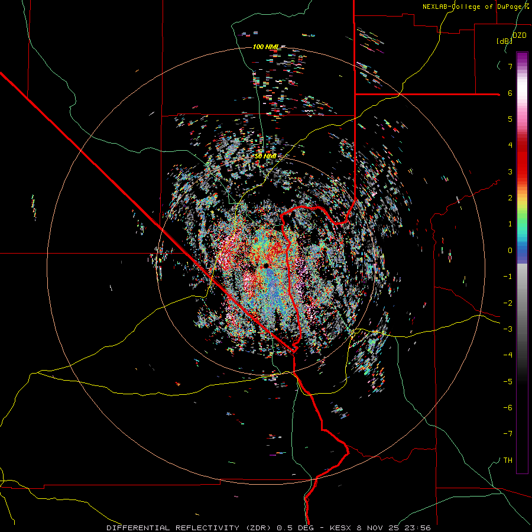Image resolution: width=532 pixels, height=532 pixels.
Task: Click the legend value "-3"
Action: click(x=508, y=329)
